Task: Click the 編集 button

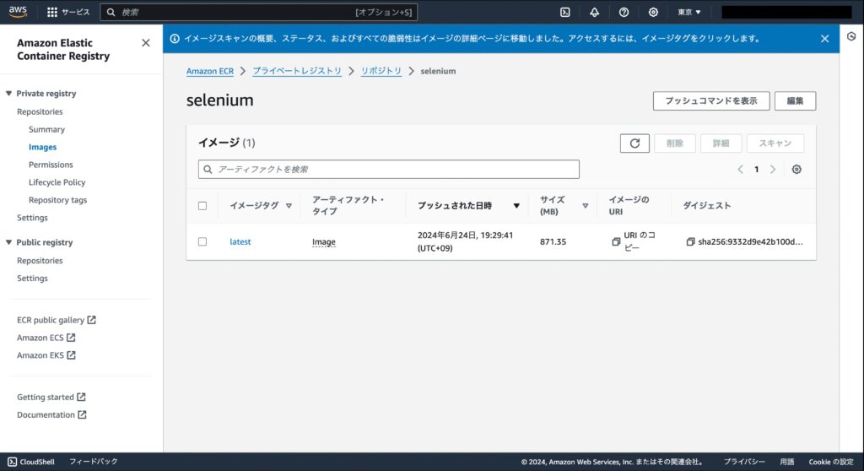Action: point(795,101)
